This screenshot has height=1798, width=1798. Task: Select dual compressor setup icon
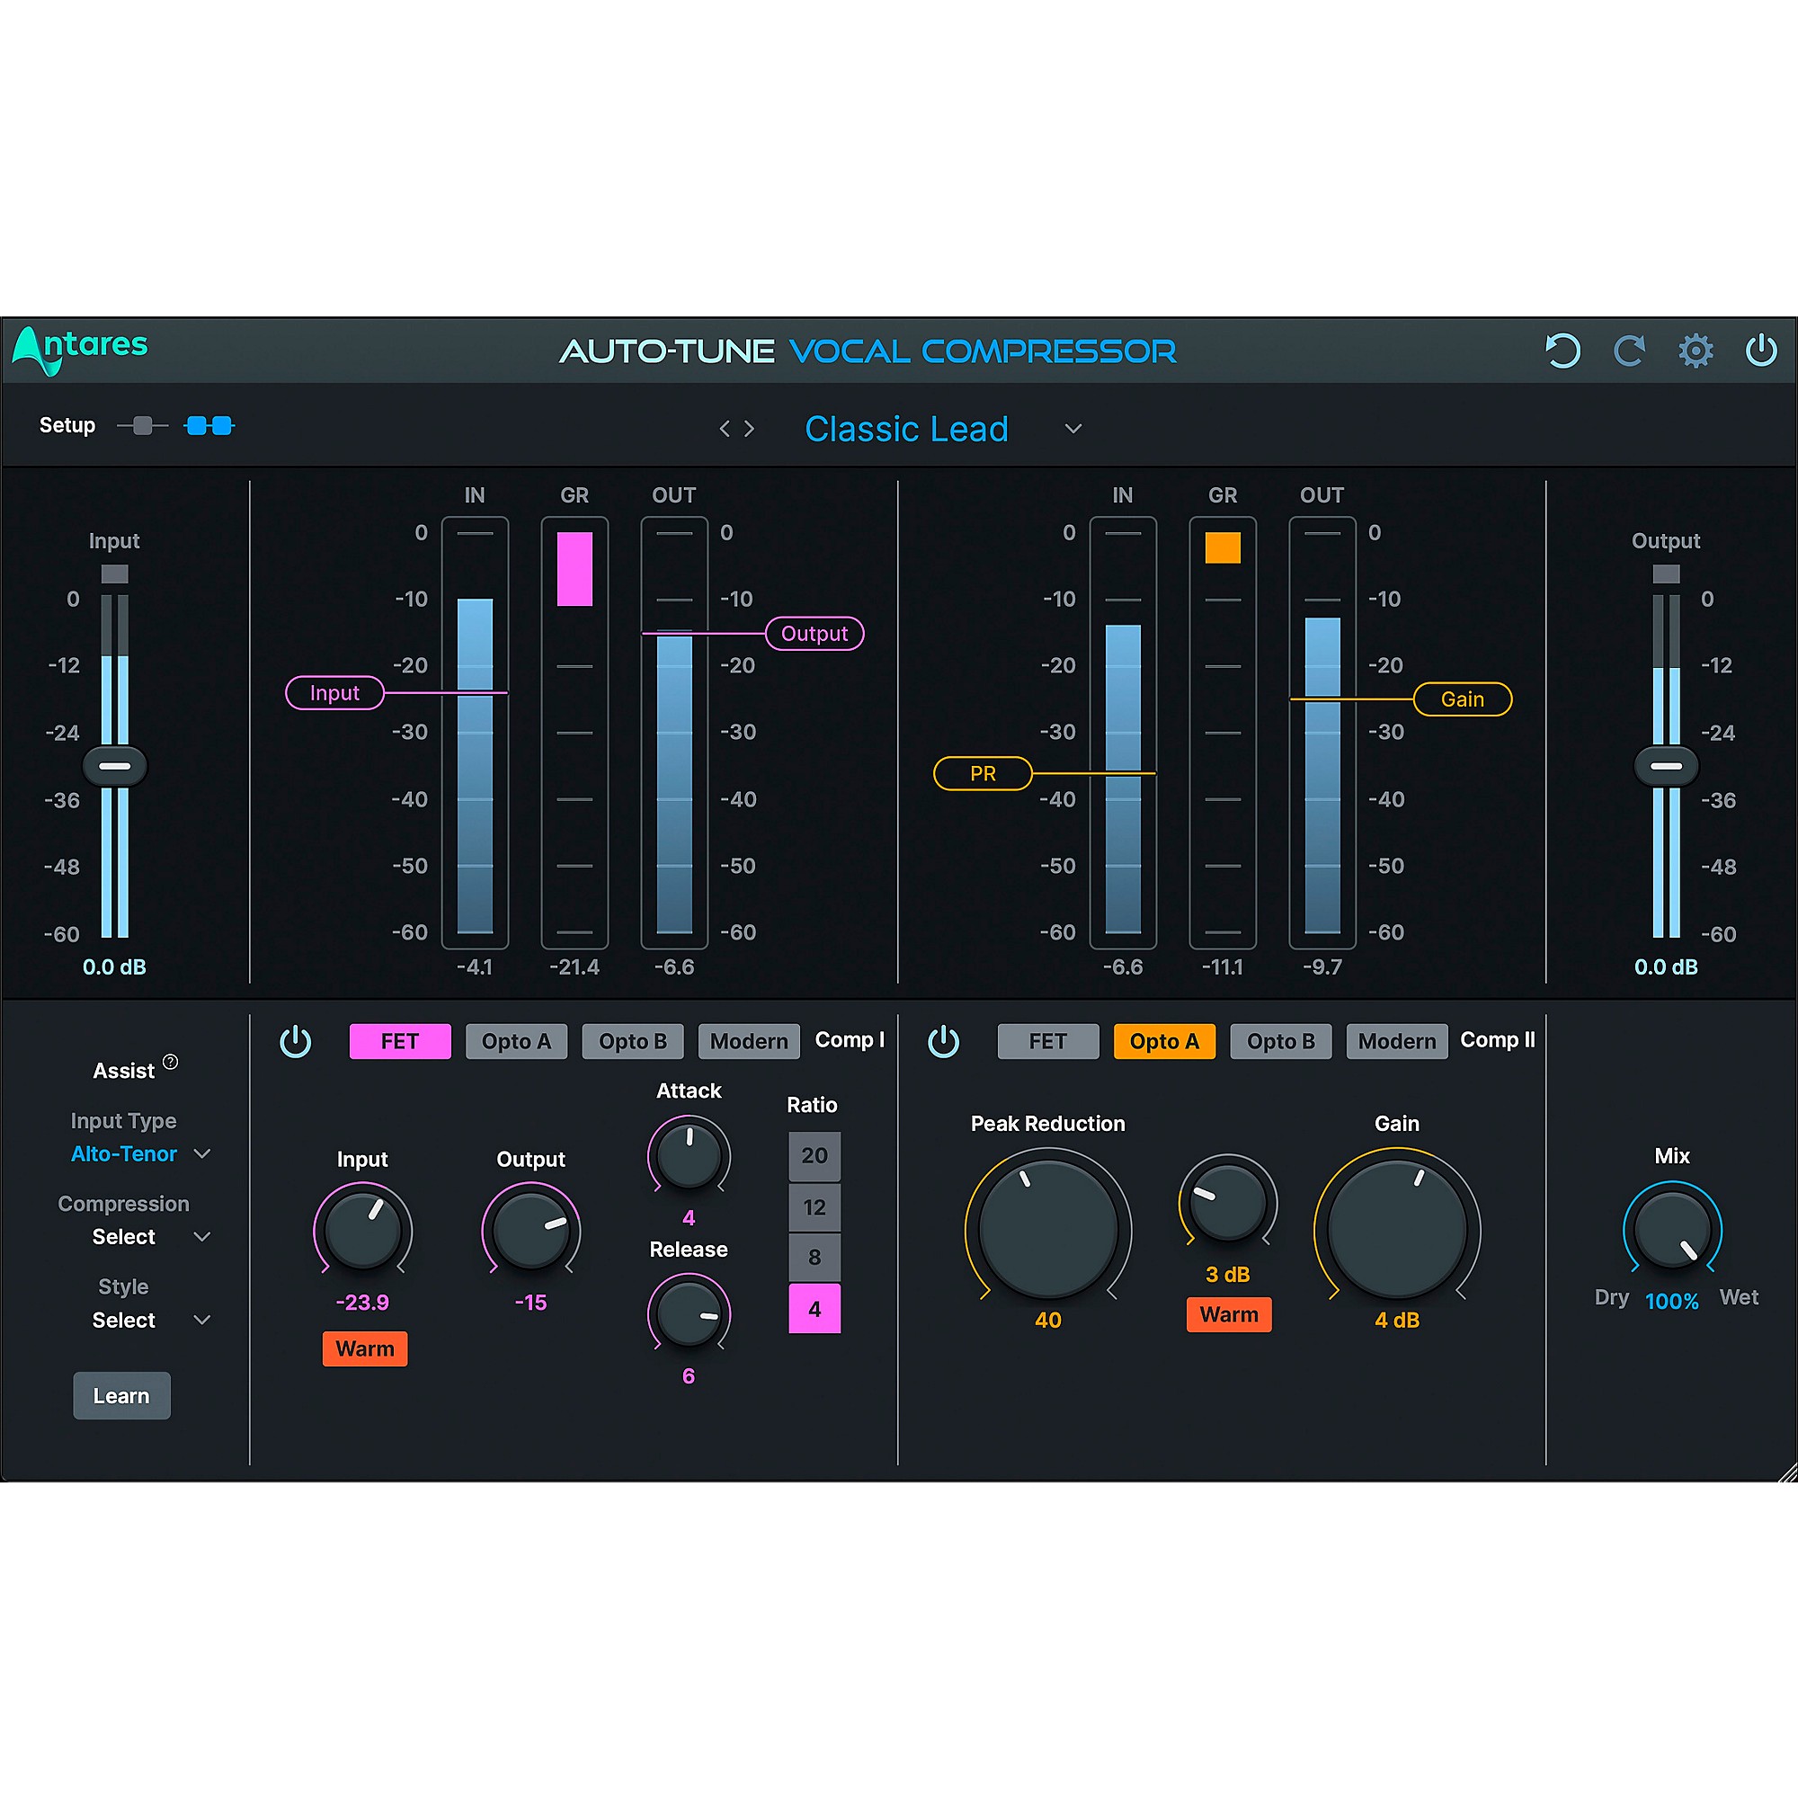tap(210, 426)
